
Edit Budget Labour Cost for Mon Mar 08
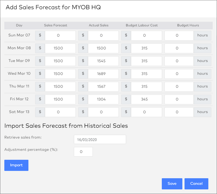click(x=146, y=48)
